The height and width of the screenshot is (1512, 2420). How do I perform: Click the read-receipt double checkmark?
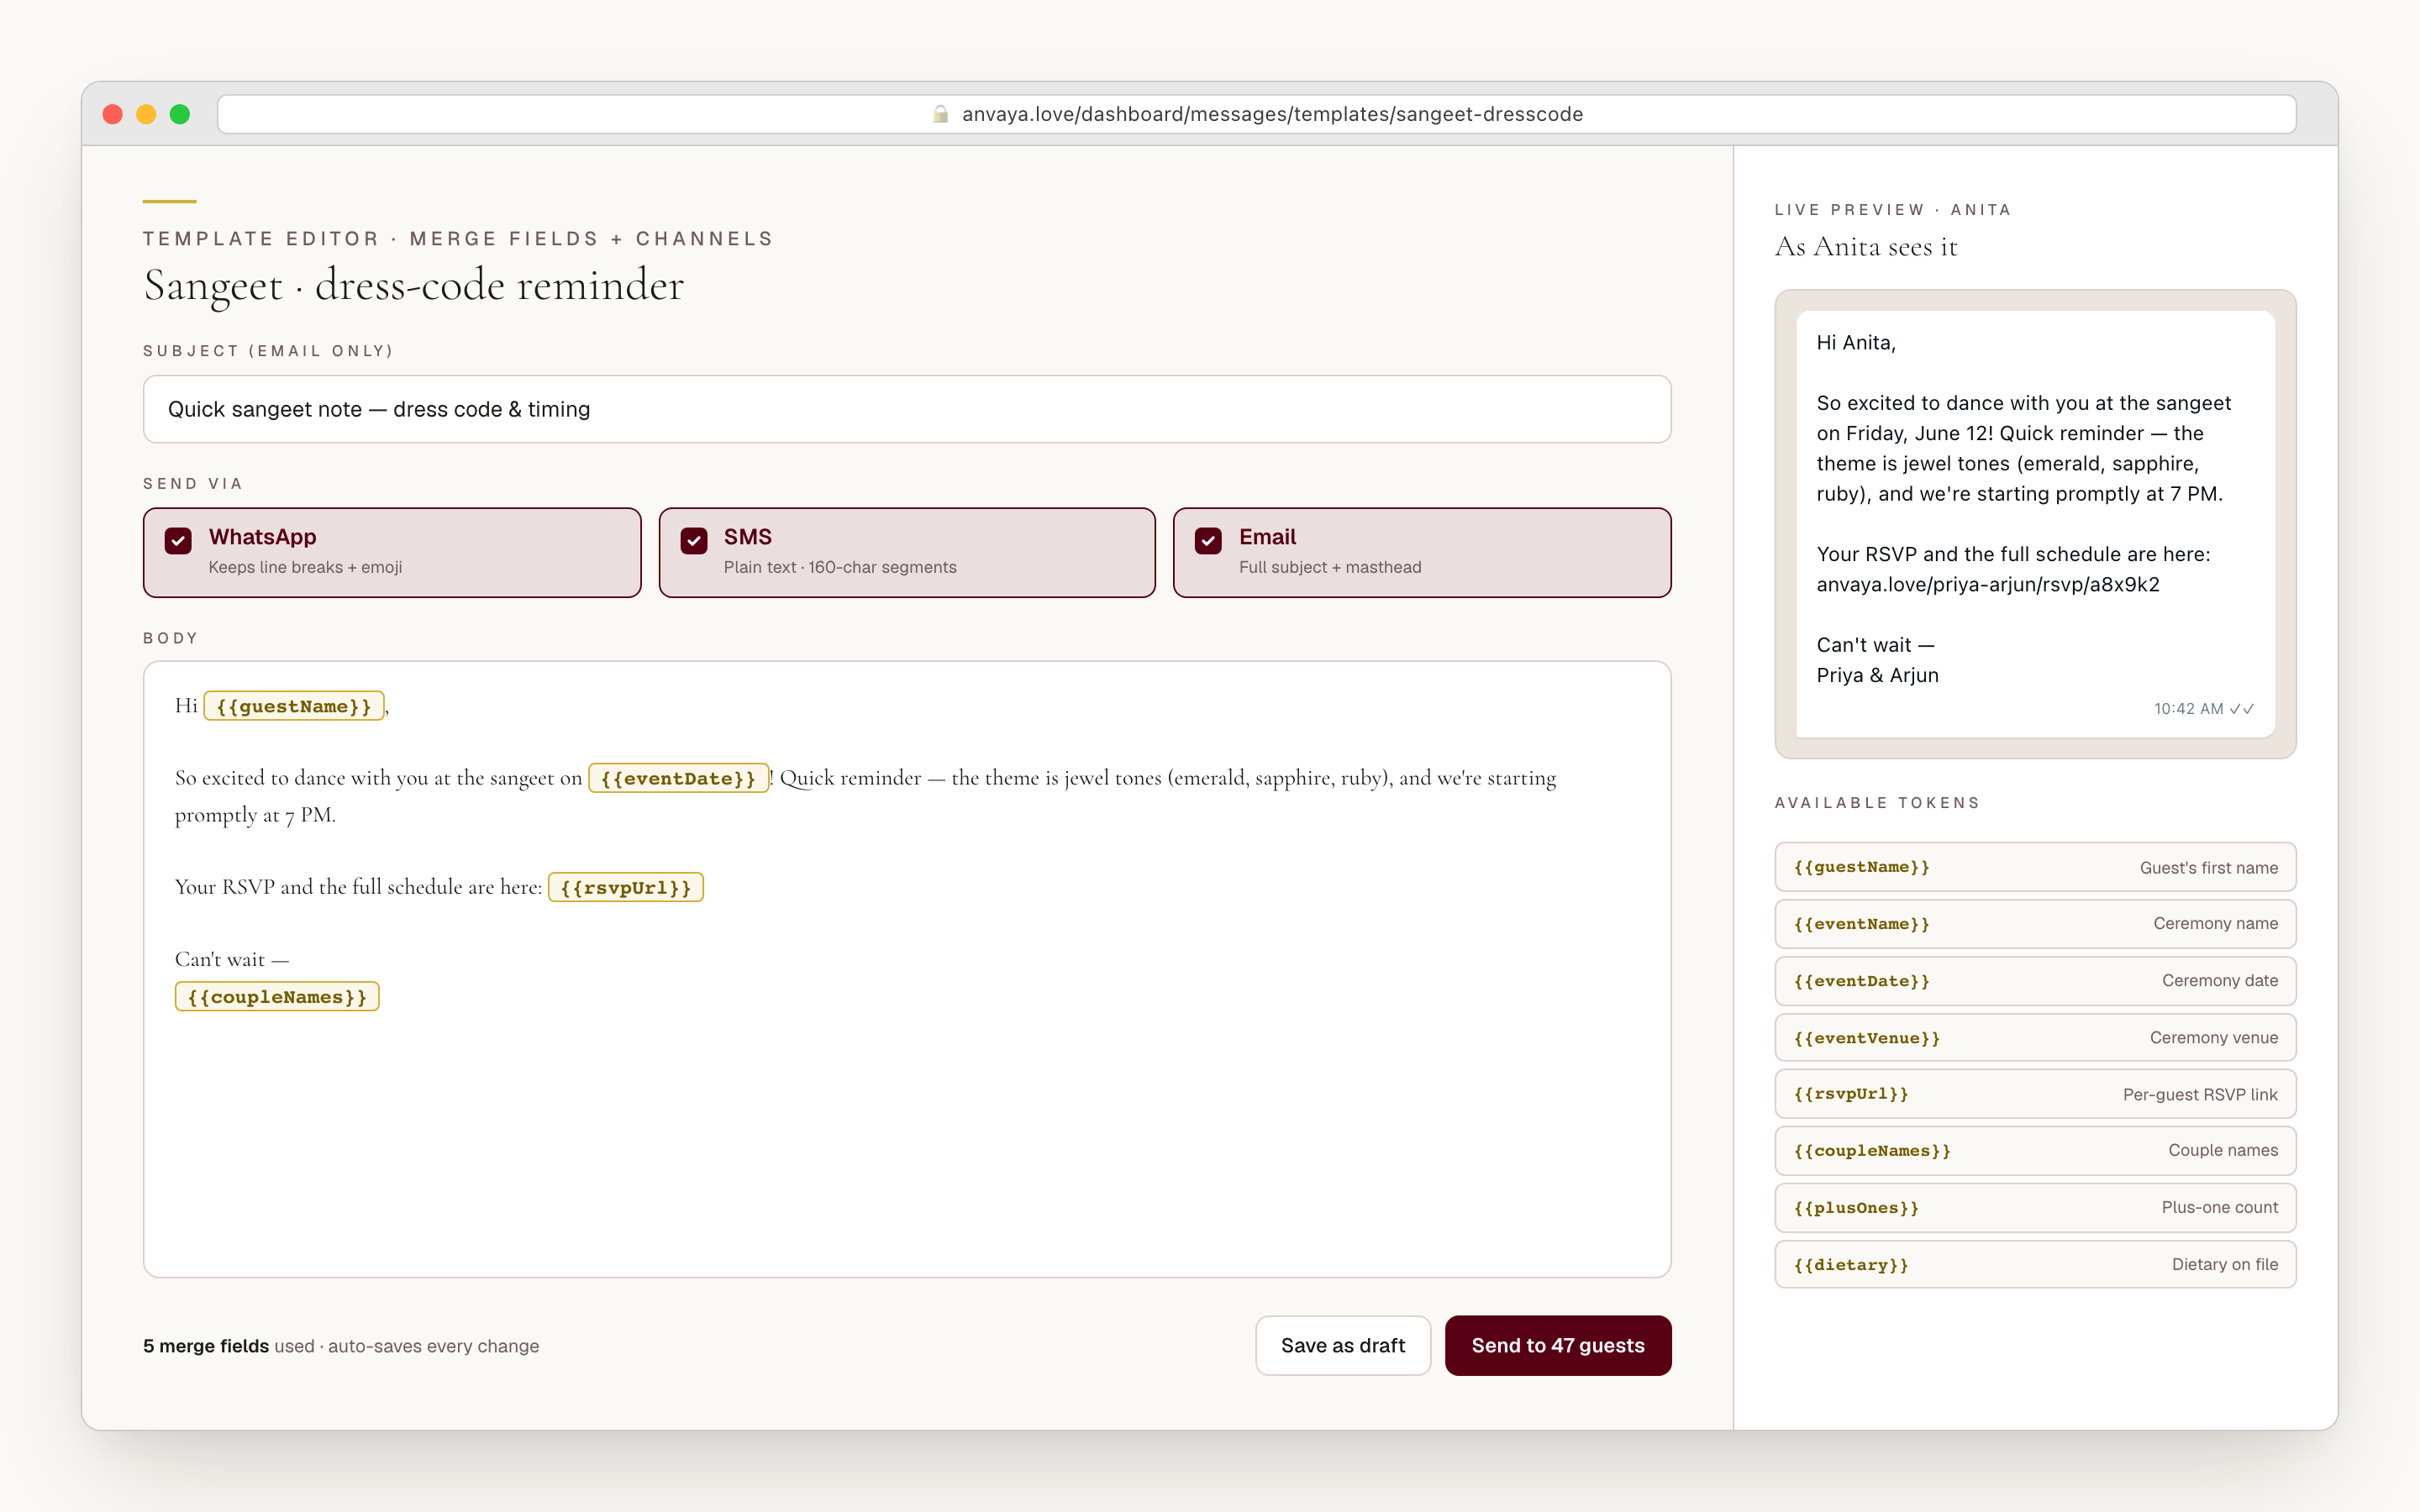pyautogui.click(x=2242, y=709)
